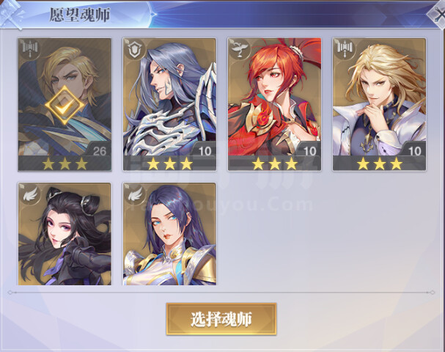Select the silver-haired armored soul master card
445x352 pixels.
pos(169,104)
